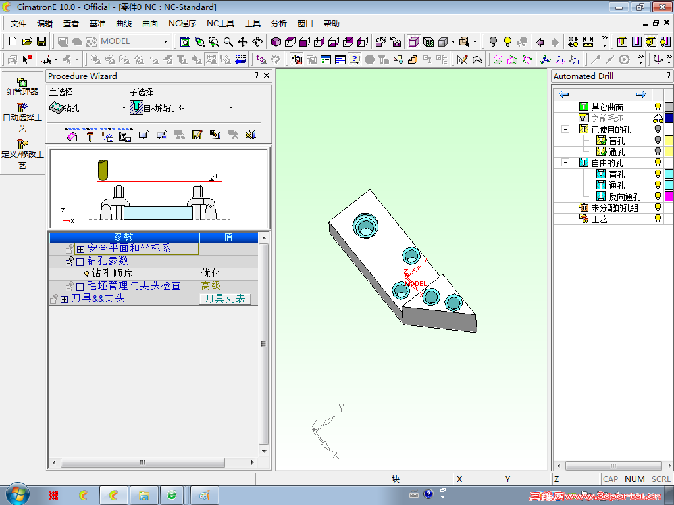Viewport: 674px width, 505px height.
Task: Toggle visibility bulb for 已使用的孔
Action: [x=658, y=129]
